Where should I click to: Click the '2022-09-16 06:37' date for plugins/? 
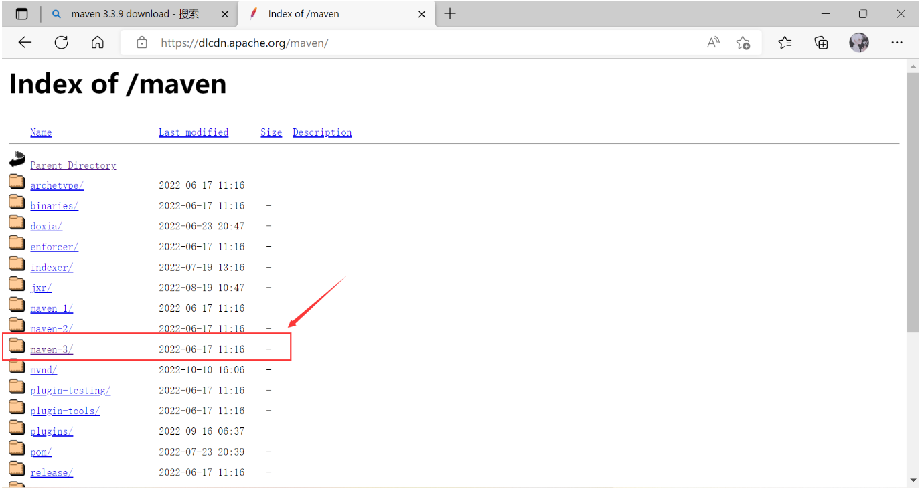(x=202, y=431)
